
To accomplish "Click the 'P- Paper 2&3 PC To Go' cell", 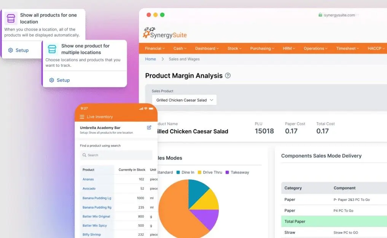I will [352, 200].
